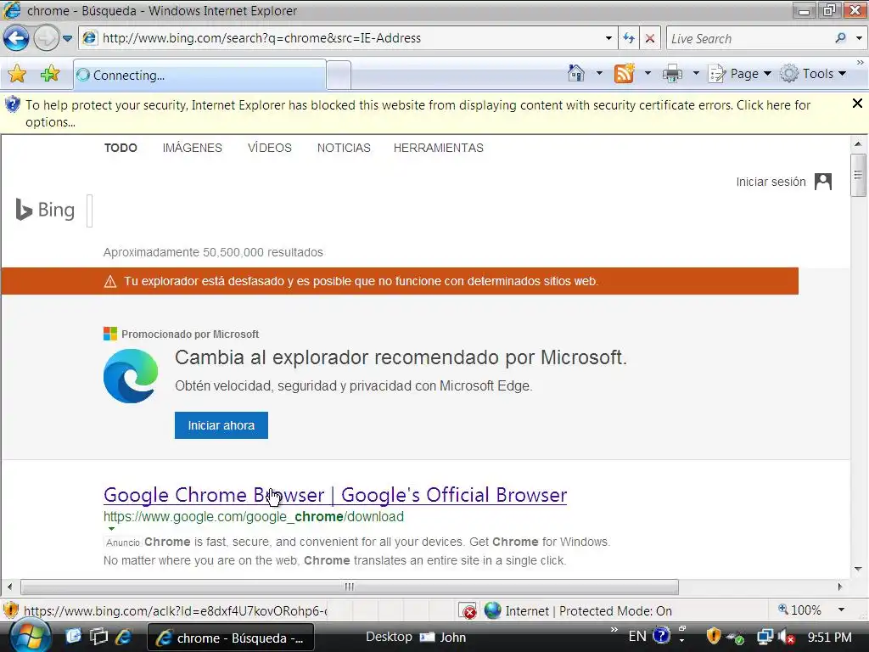
Task: Click the horizontal scrollbar right arrow
Action: [x=840, y=587]
